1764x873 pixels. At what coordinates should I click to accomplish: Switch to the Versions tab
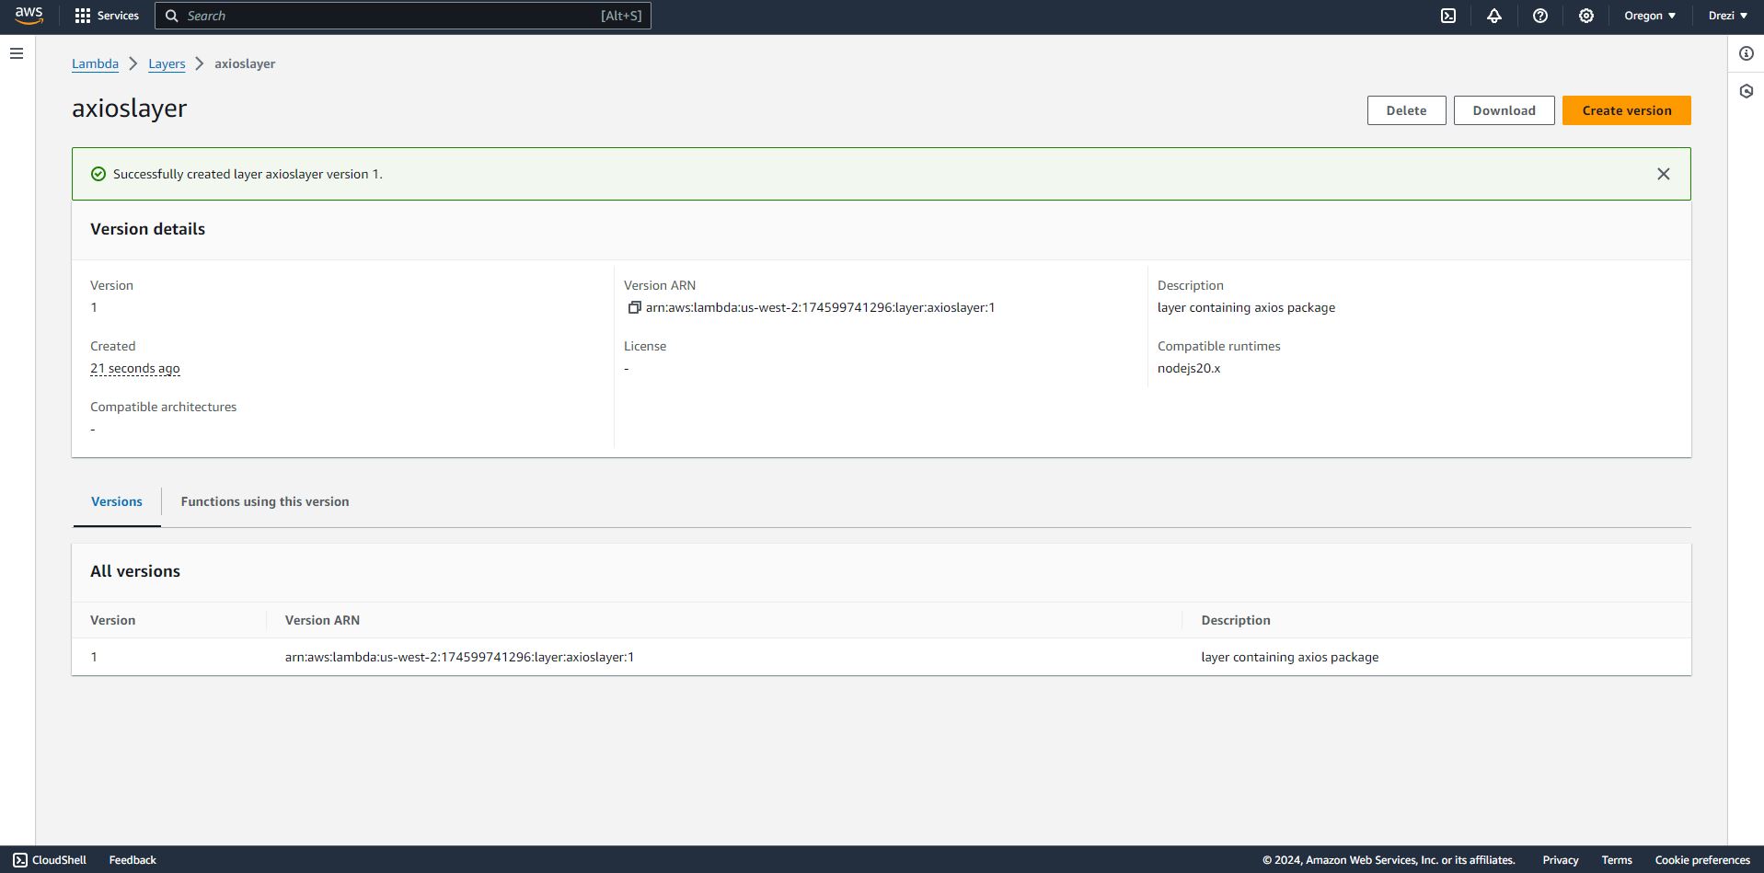[x=117, y=501]
